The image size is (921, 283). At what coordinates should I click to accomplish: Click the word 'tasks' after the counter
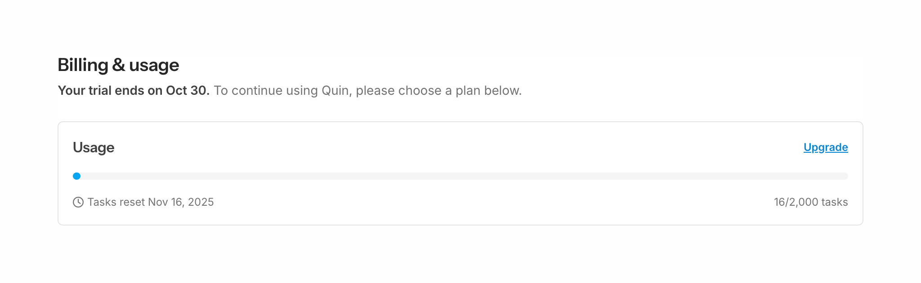tap(835, 202)
